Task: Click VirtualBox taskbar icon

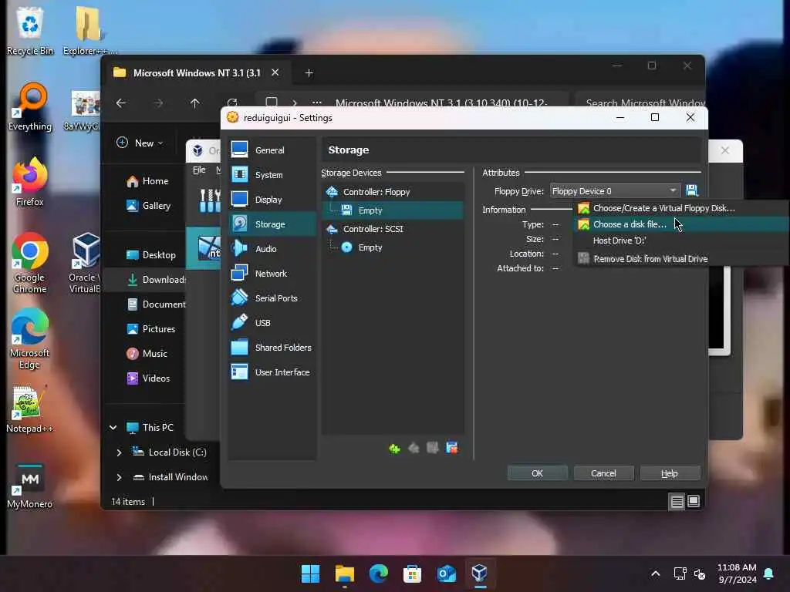Action: [x=480, y=573]
